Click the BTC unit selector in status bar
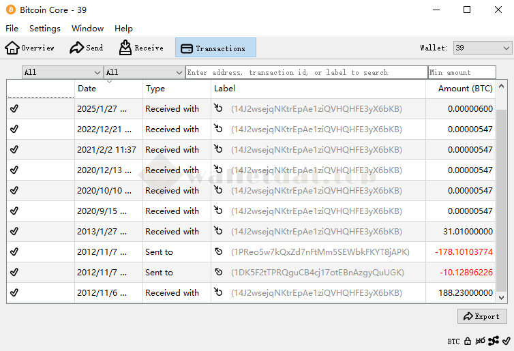The image size is (514, 351). pyautogui.click(x=453, y=341)
